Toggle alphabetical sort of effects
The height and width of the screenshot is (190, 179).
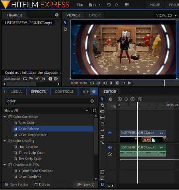point(95,111)
